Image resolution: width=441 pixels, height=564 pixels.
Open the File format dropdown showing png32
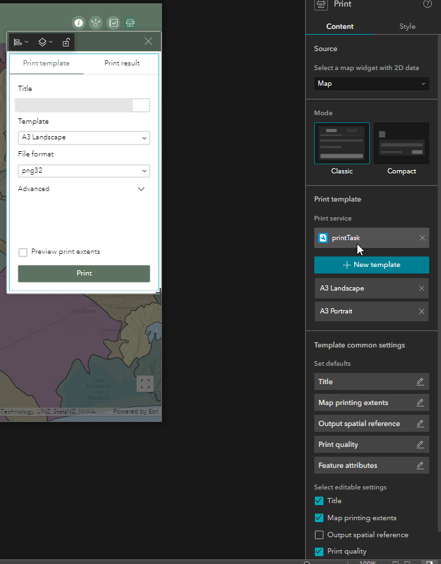point(84,171)
